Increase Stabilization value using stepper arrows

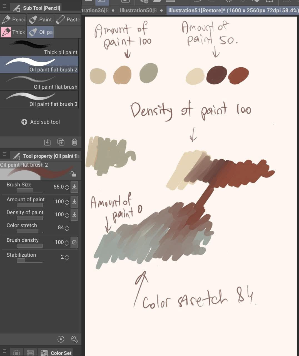(67, 256)
